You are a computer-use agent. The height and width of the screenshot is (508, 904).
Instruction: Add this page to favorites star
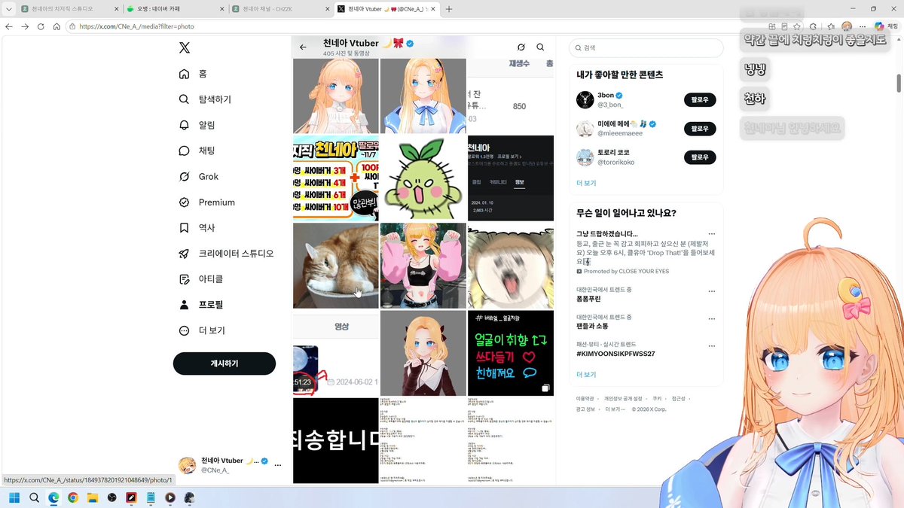(x=796, y=26)
